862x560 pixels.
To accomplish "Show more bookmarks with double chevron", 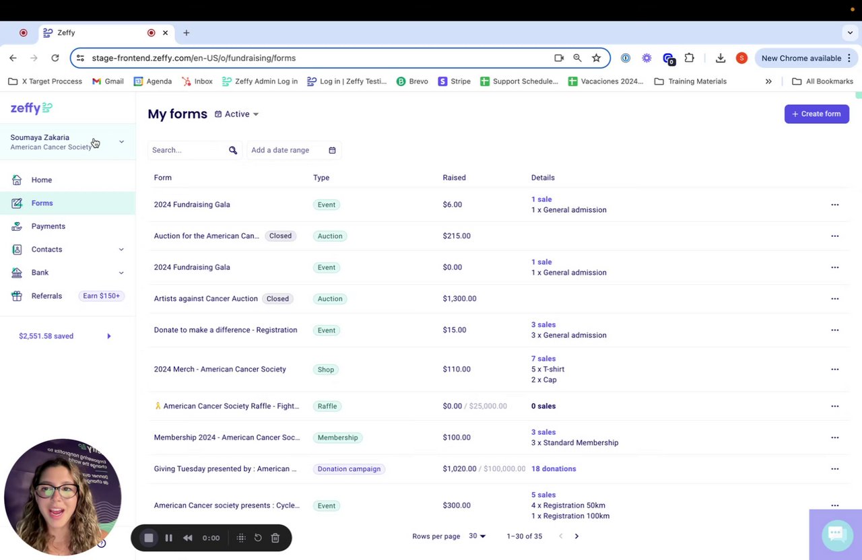I will click(768, 81).
